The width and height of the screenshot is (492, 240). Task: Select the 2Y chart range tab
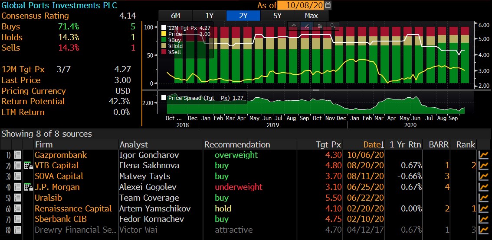243,16
